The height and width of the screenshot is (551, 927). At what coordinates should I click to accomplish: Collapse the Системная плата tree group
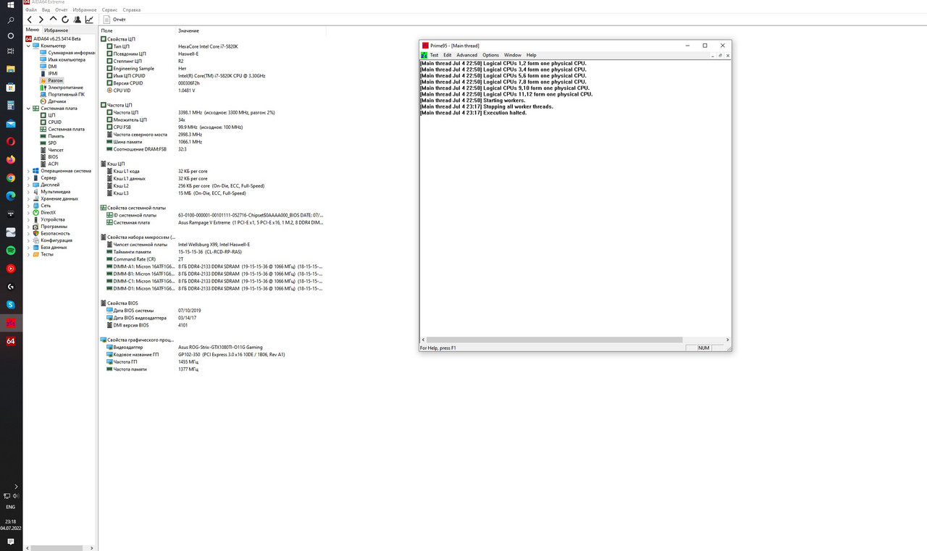click(x=28, y=108)
